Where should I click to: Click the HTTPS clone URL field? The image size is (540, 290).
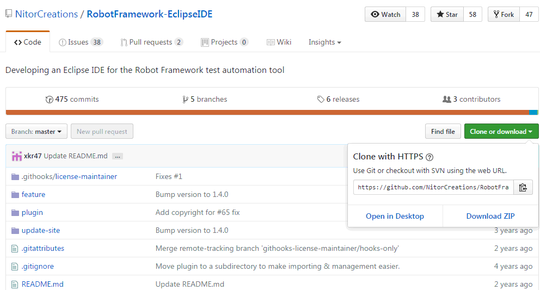pyautogui.click(x=433, y=187)
